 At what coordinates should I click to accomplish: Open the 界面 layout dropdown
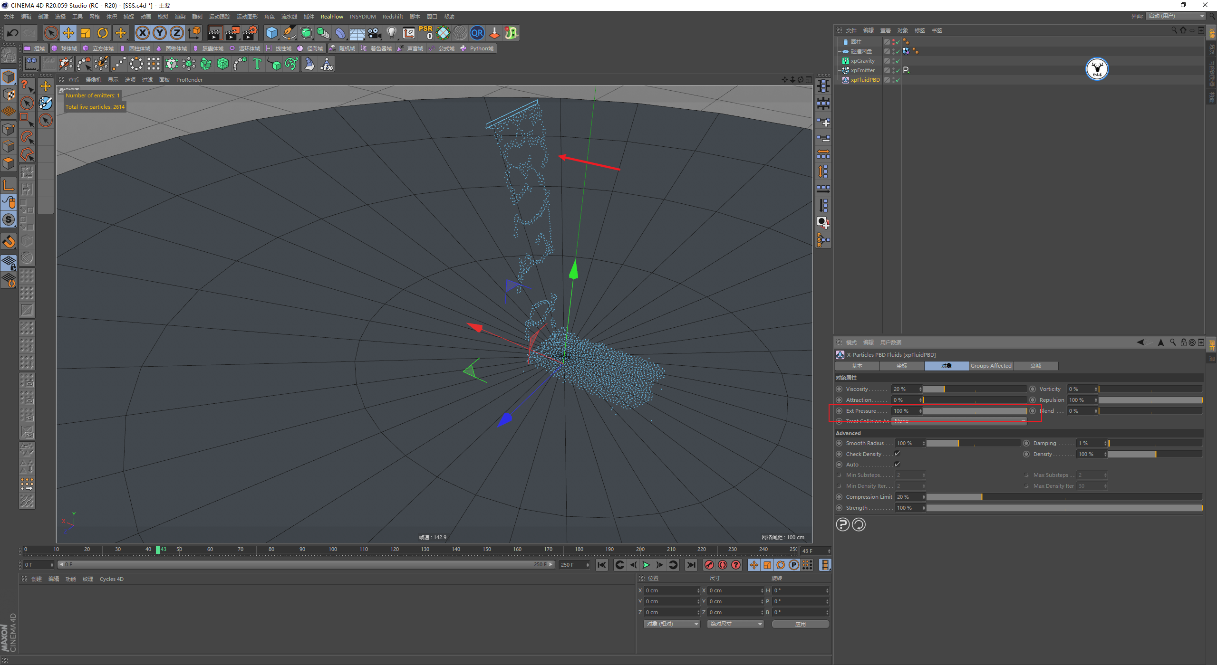(x=1176, y=16)
